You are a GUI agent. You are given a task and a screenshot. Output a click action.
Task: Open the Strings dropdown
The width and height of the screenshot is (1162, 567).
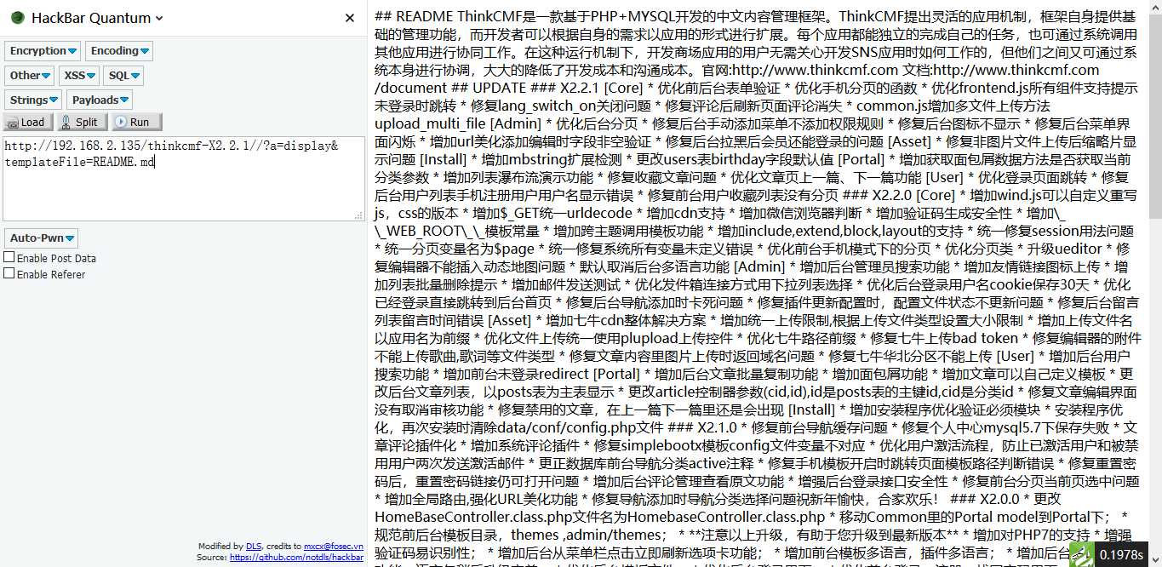(x=33, y=100)
